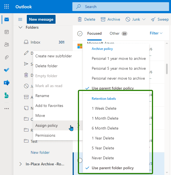Click the Delete trash toolbar button

pos(86,19)
